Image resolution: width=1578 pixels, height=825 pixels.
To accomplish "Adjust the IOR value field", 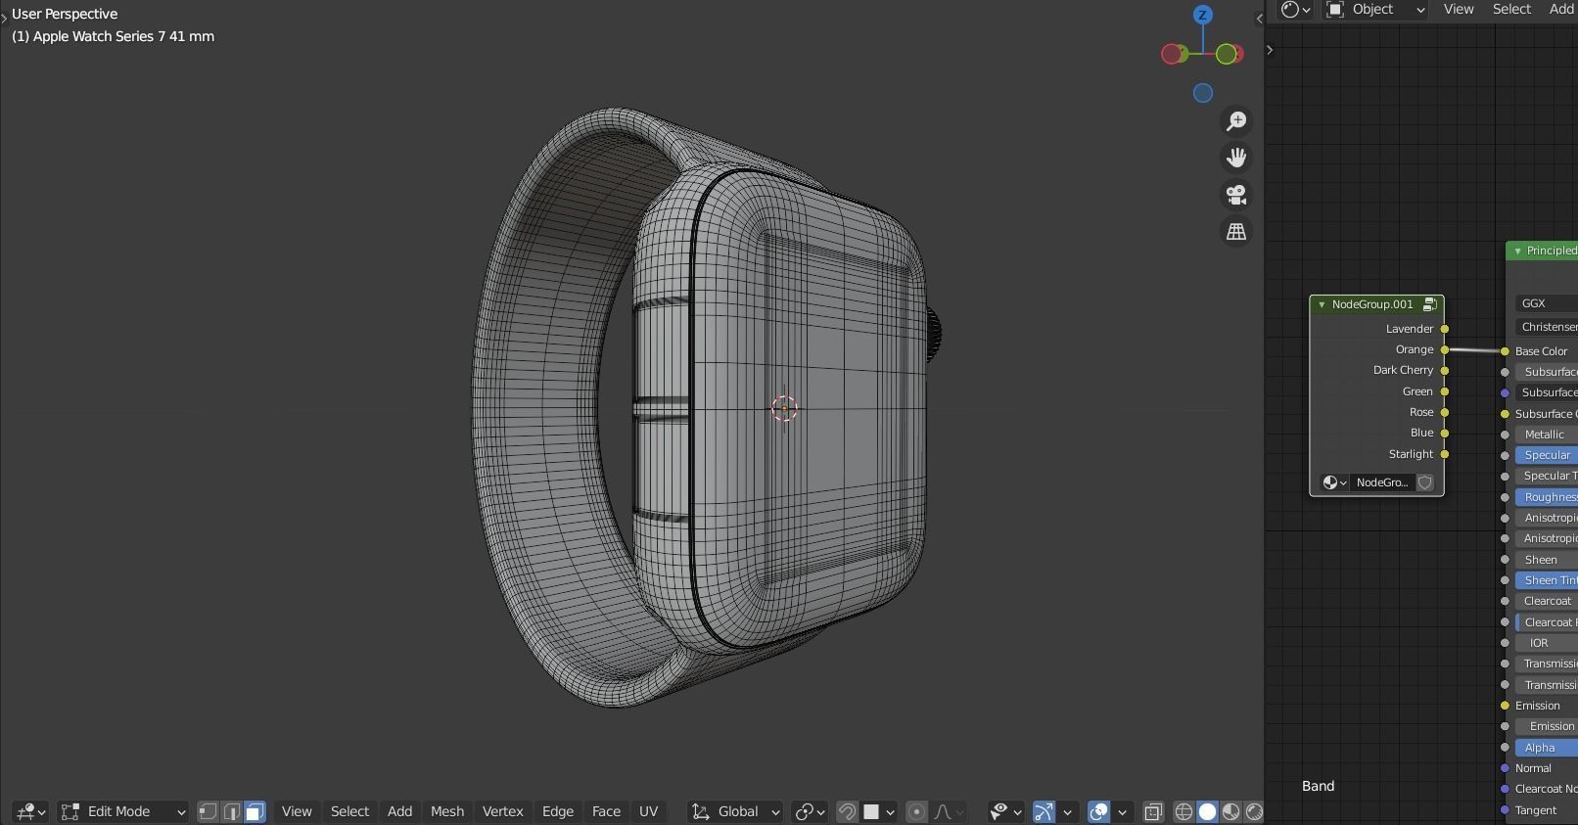I will 1547,643.
